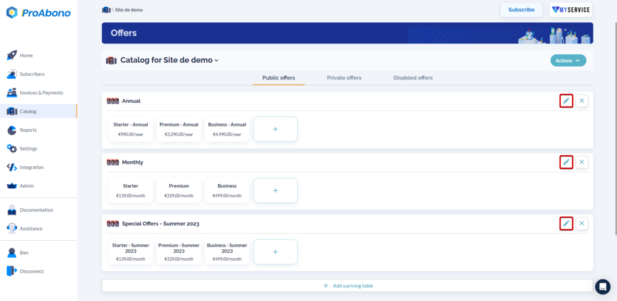The height and width of the screenshot is (301, 617).
Task: Open the monthly Business €499.00 offer card
Action: pos(227,191)
